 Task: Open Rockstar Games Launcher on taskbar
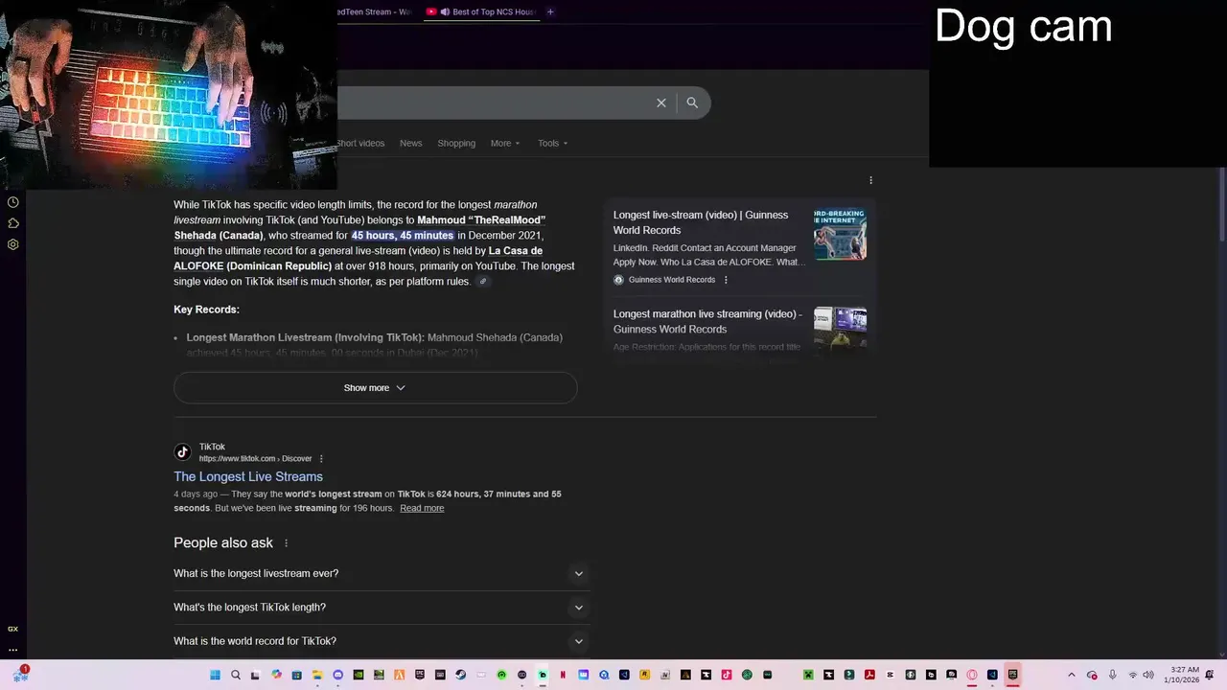644,675
